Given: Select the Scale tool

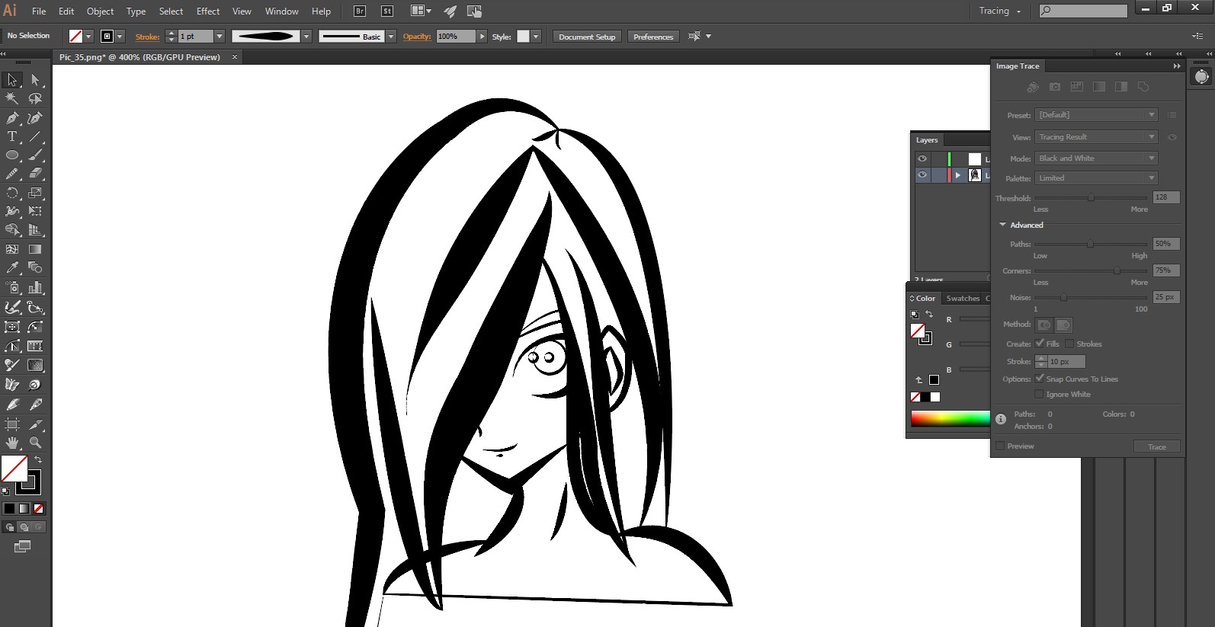Looking at the screenshot, I should pos(35,193).
